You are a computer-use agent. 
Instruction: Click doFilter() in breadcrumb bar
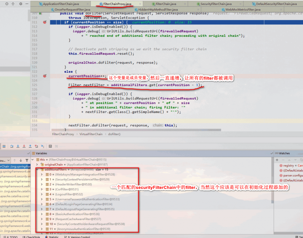(x=114, y=134)
